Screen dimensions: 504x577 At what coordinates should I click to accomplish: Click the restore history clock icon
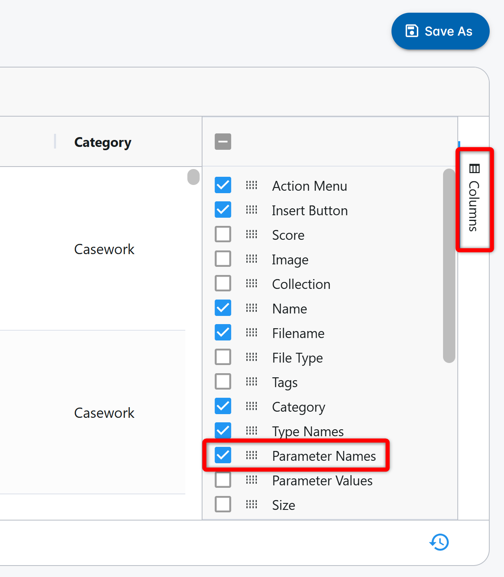(x=439, y=542)
